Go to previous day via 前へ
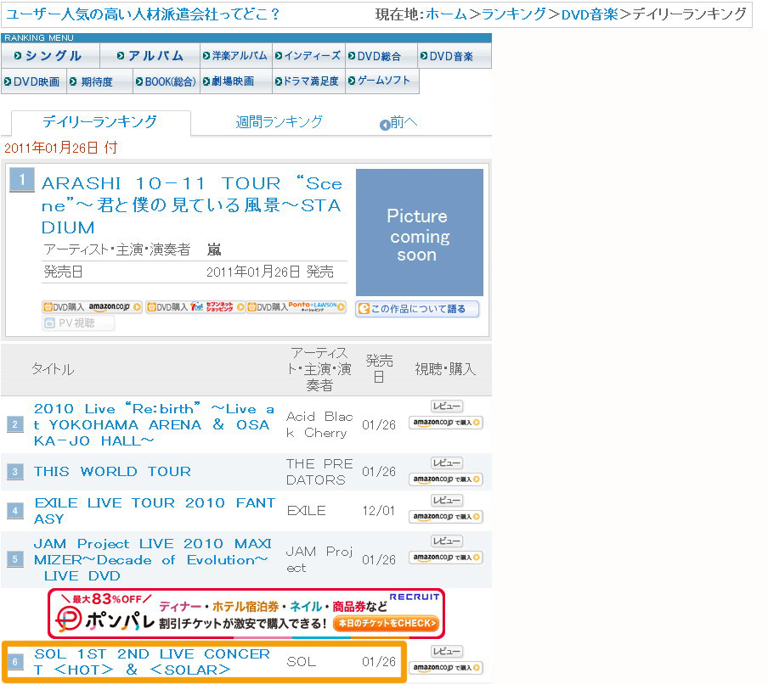The height and width of the screenshot is (684, 768). pos(404,122)
